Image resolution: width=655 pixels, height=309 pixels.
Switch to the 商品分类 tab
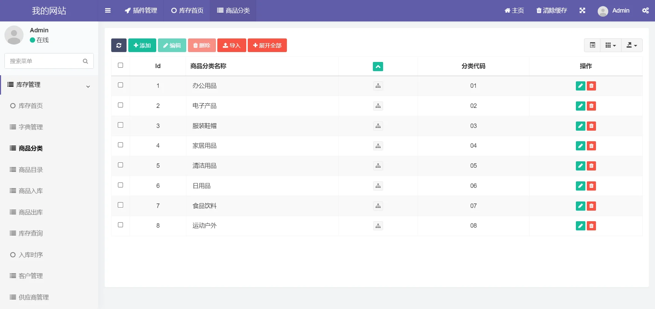(x=233, y=11)
